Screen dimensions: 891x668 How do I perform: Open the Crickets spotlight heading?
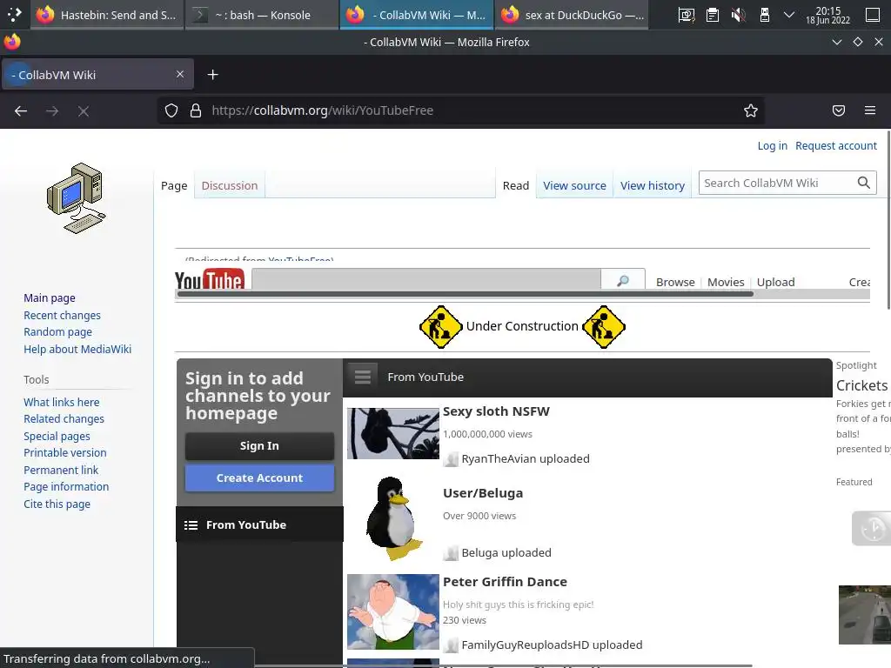click(861, 385)
